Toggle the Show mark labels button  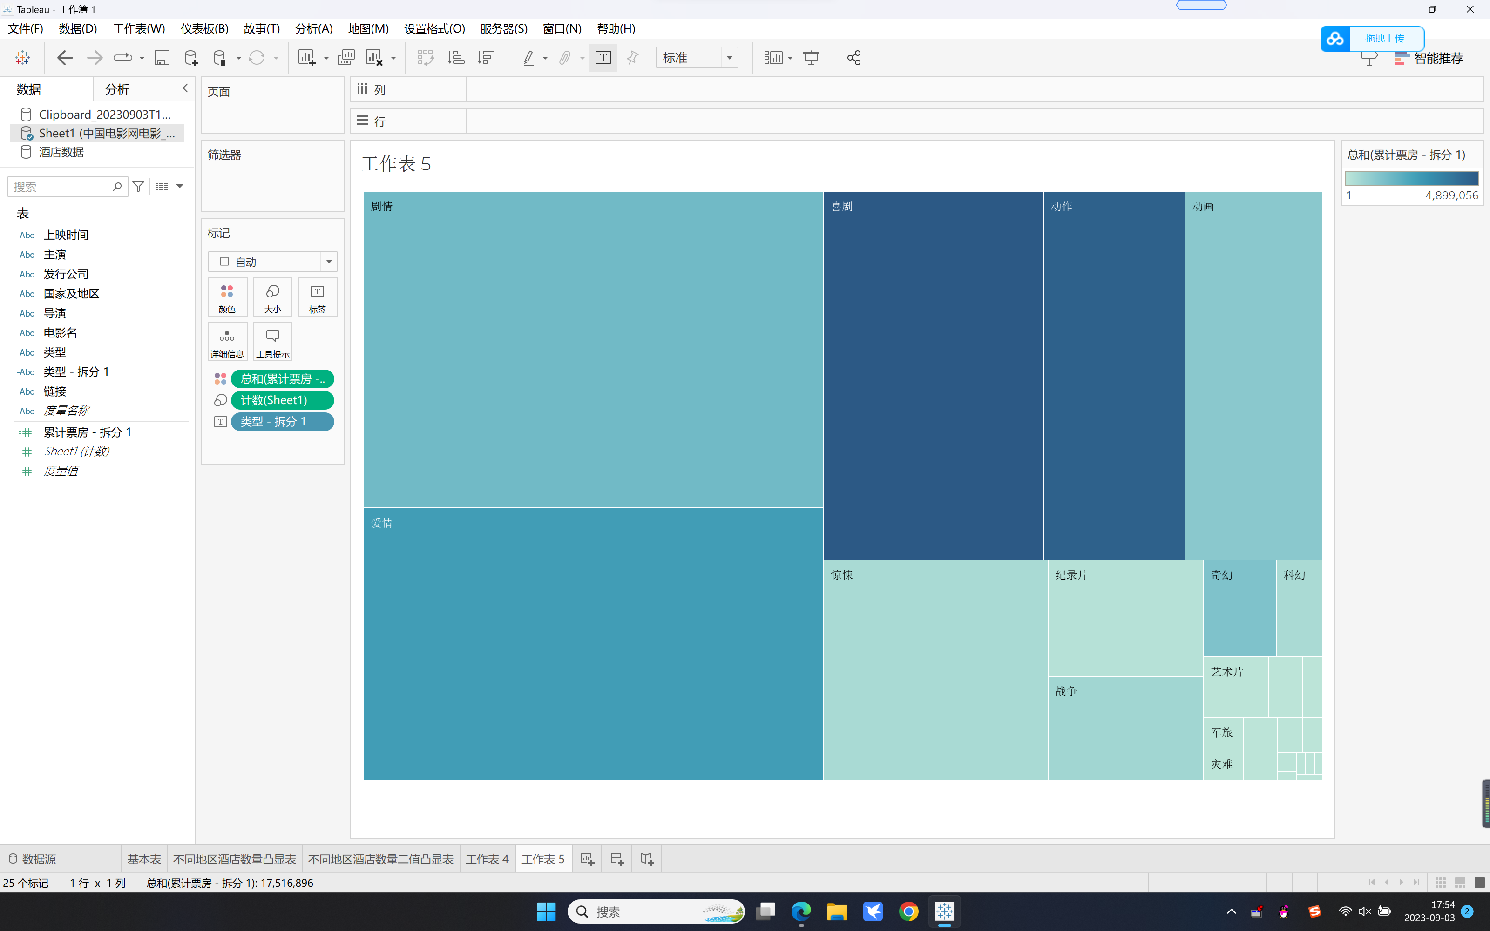(x=603, y=58)
